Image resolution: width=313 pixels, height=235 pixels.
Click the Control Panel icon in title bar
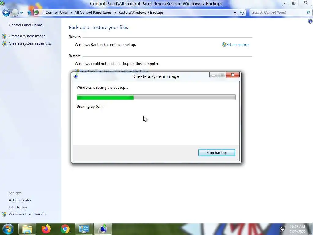(2, 3)
